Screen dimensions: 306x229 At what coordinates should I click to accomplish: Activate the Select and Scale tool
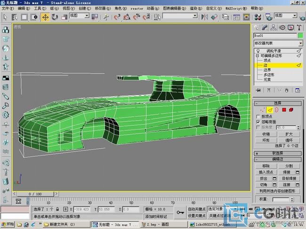click(x=64, y=17)
